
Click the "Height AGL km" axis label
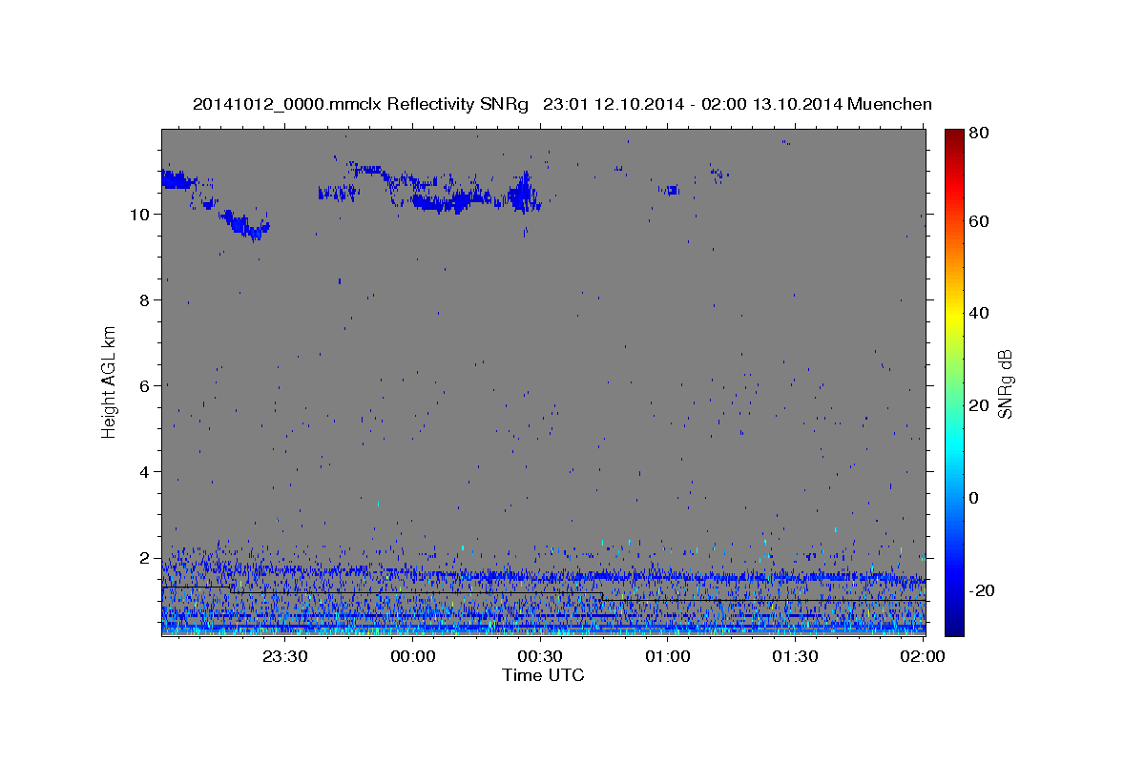pyautogui.click(x=110, y=381)
